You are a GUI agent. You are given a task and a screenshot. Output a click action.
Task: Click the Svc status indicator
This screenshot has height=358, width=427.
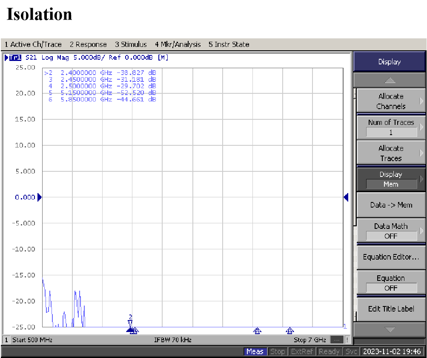[x=351, y=352]
